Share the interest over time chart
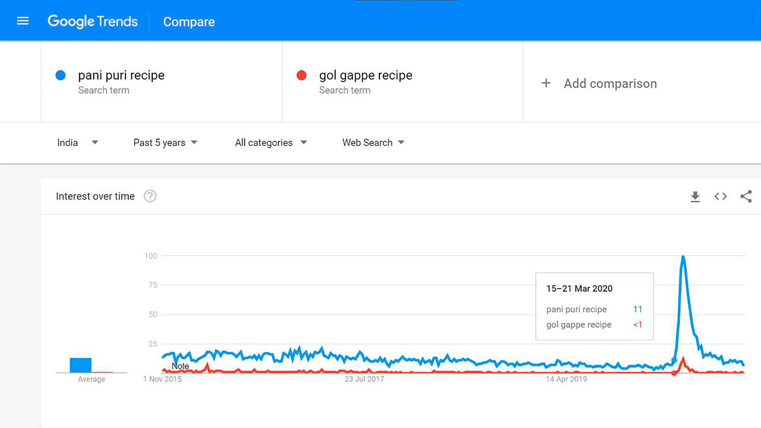The image size is (761, 428). tap(746, 196)
